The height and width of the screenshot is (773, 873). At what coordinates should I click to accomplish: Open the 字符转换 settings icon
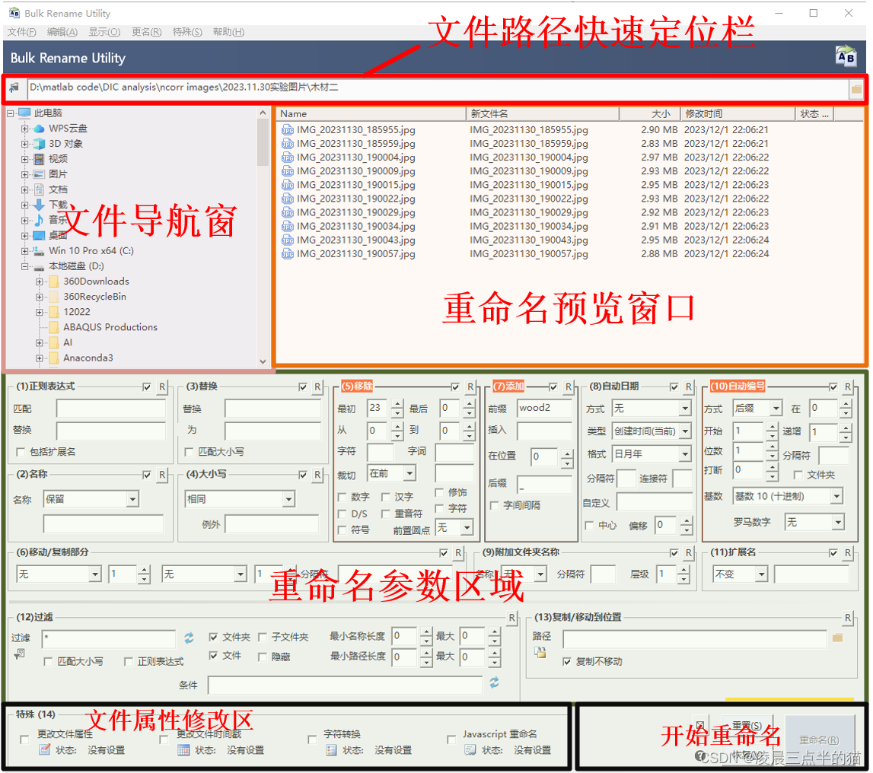[x=331, y=749]
